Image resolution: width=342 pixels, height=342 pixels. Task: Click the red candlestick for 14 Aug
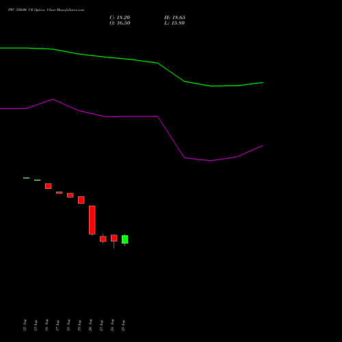point(49,186)
